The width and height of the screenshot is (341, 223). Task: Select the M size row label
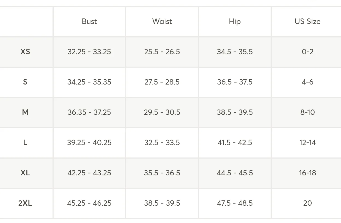pyautogui.click(x=25, y=112)
